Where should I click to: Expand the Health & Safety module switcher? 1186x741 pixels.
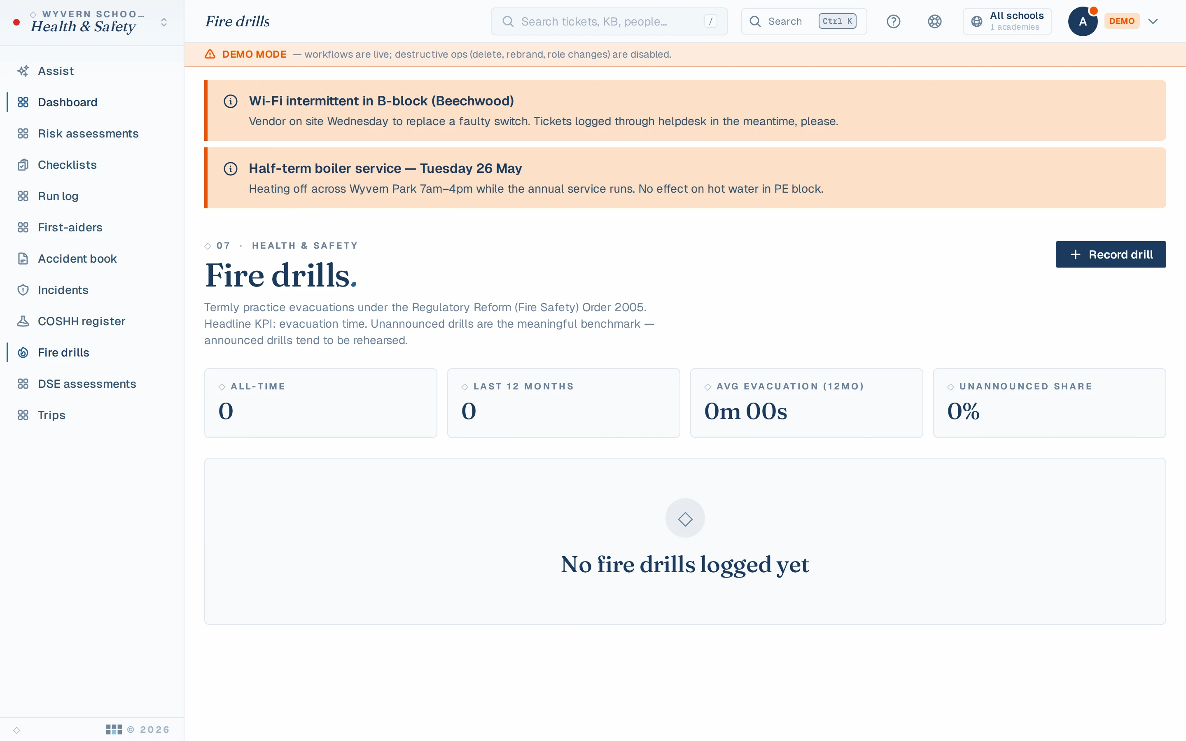[164, 23]
